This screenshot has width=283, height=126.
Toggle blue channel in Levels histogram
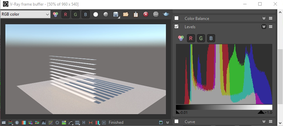[211, 38]
